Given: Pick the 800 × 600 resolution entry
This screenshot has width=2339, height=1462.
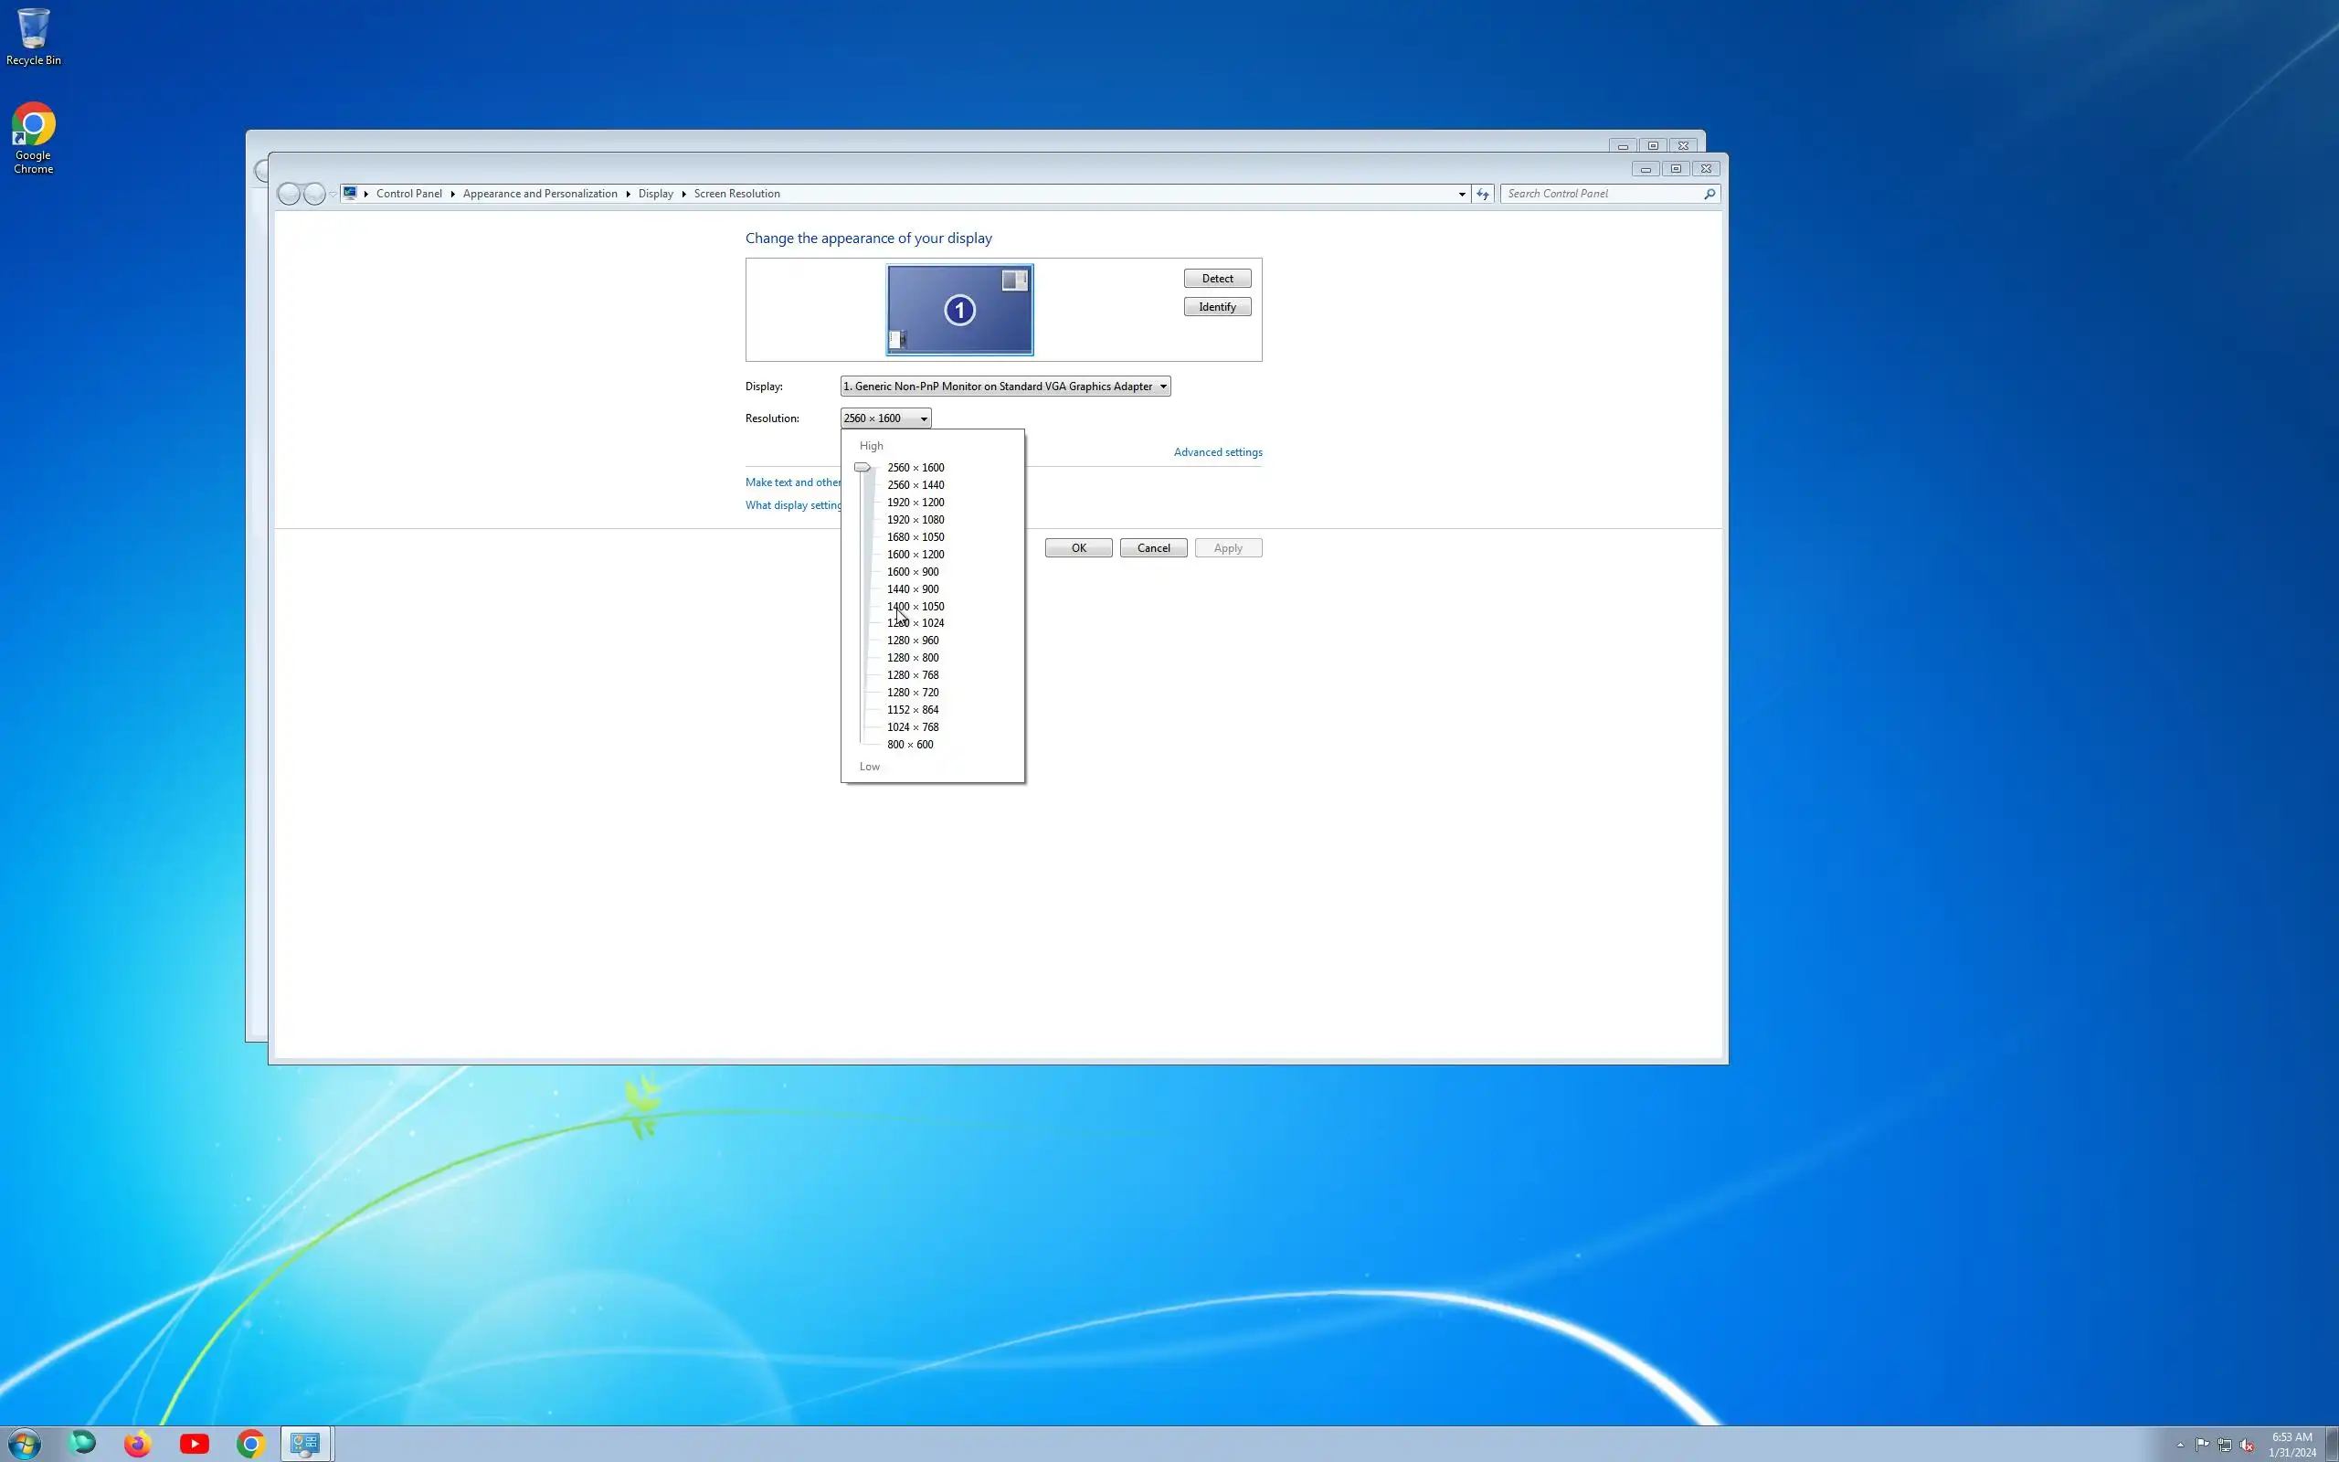Looking at the screenshot, I should tap(909, 745).
